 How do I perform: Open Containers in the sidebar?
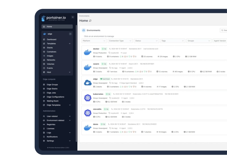(51, 52)
